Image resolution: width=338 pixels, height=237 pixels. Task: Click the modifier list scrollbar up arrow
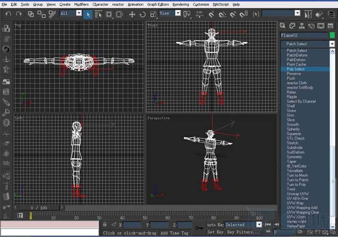coord(332,51)
